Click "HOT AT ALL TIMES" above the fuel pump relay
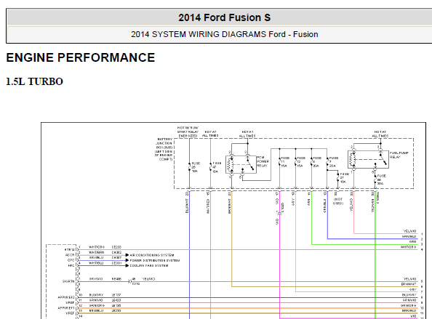Viewport: 432px width, 319px height. [380, 134]
